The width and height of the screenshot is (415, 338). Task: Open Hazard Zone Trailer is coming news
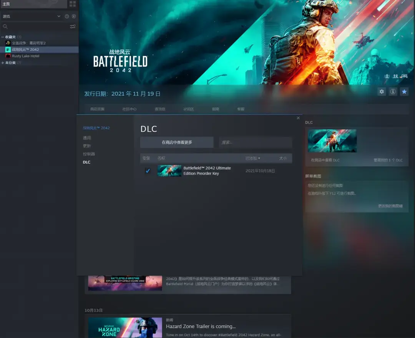(201, 326)
